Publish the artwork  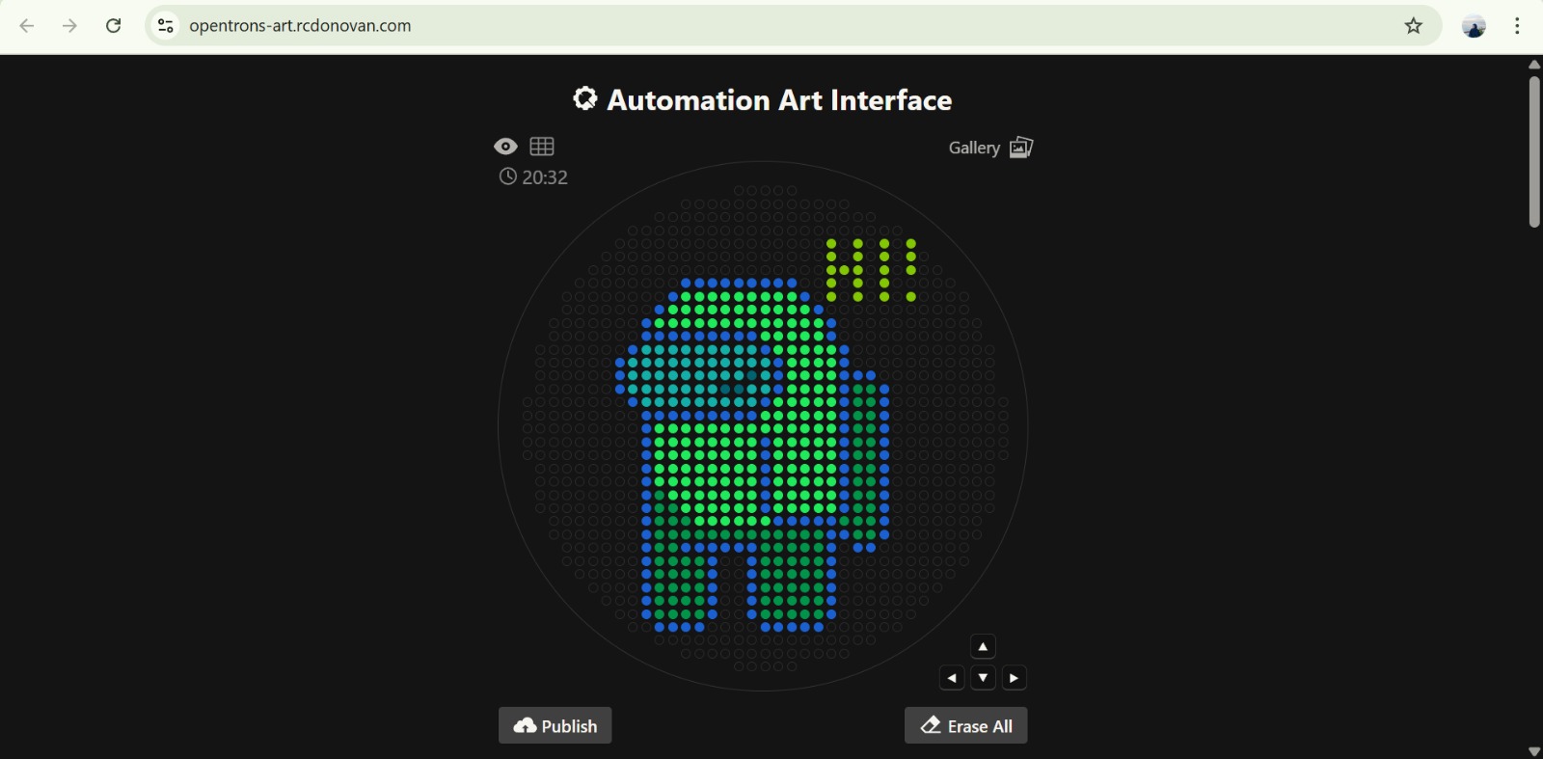pyautogui.click(x=555, y=726)
